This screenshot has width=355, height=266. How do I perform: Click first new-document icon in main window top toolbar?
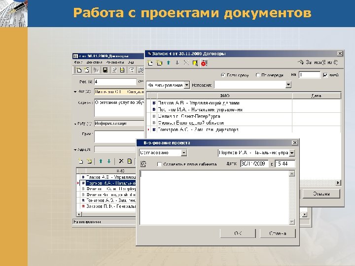pos(79,70)
